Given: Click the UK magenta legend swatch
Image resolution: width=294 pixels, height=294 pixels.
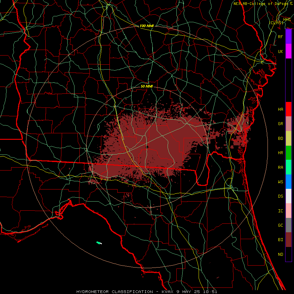Looking at the screenshot, I should pyautogui.click(x=288, y=51).
